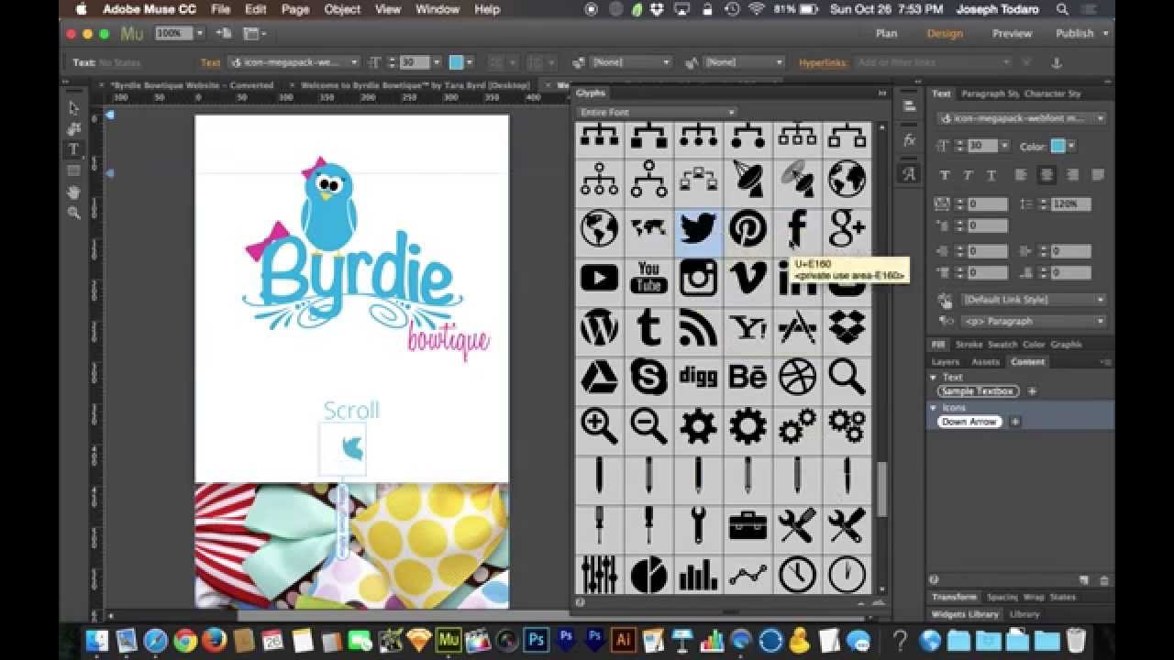
Task: Select the Skype glyph
Action: click(x=648, y=377)
